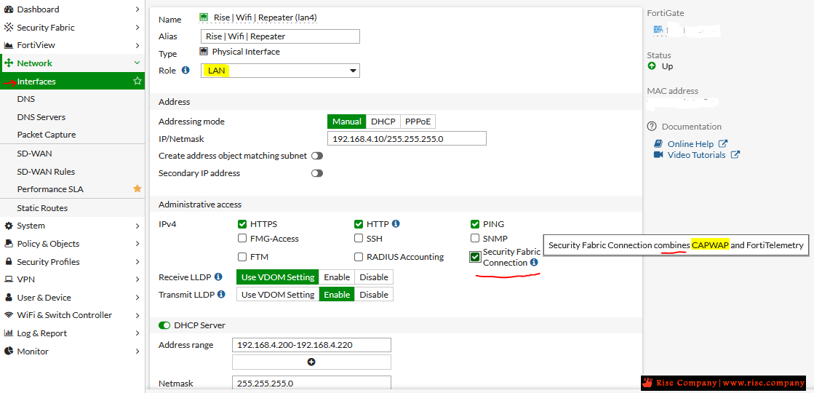
Task: Add address range with plus icon
Action: click(x=311, y=362)
